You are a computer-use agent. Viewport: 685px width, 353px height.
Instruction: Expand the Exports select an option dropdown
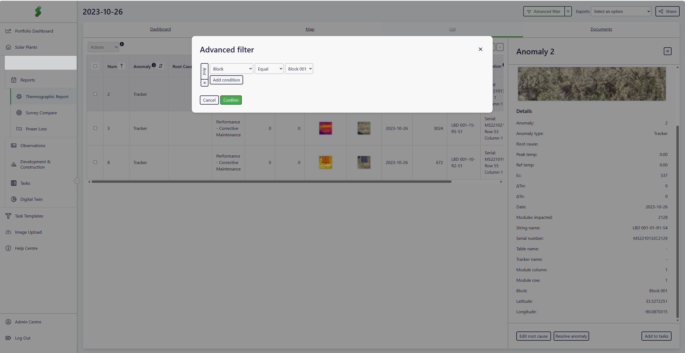[x=621, y=11]
